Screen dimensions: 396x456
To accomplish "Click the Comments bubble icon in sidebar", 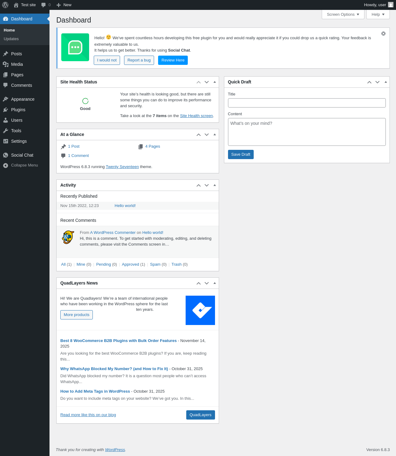I will tap(6, 85).
